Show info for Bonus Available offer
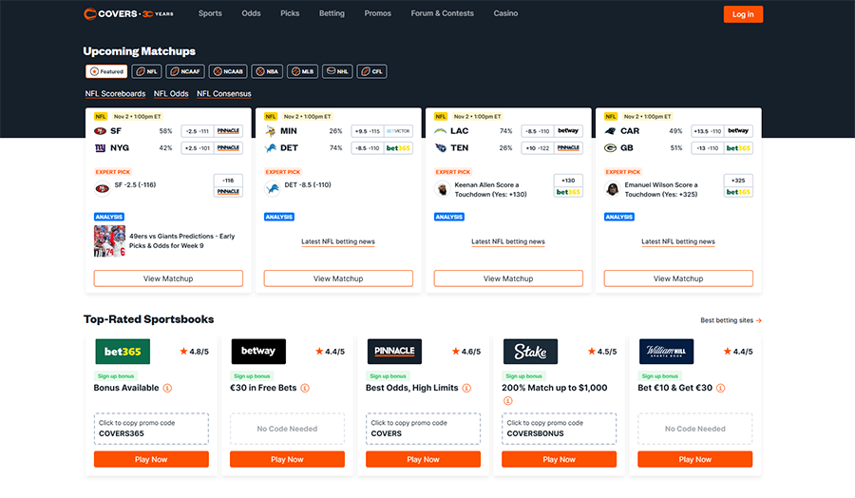Image resolution: width=855 pixels, height=498 pixels. 167,389
